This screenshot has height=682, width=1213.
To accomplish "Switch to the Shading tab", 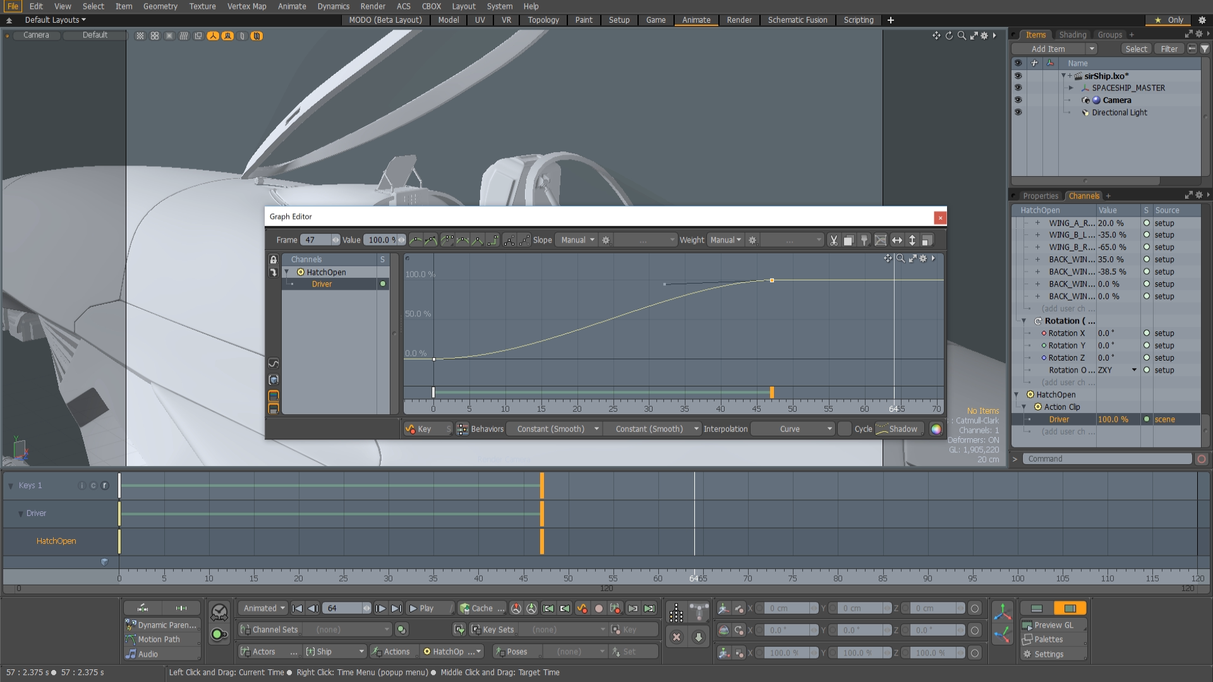I will pyautogui.click(x=1073, y=35).
